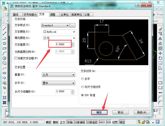Switch to the Tolerances (公差) tab
Screen dimensions: 165x126
(89, 15)
